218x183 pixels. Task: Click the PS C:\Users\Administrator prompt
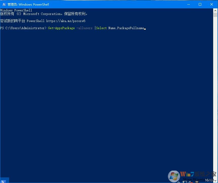(x=23, y=28)
